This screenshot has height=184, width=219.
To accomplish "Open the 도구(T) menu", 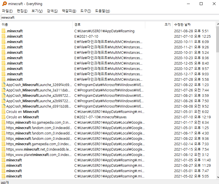I will (85, 11).
